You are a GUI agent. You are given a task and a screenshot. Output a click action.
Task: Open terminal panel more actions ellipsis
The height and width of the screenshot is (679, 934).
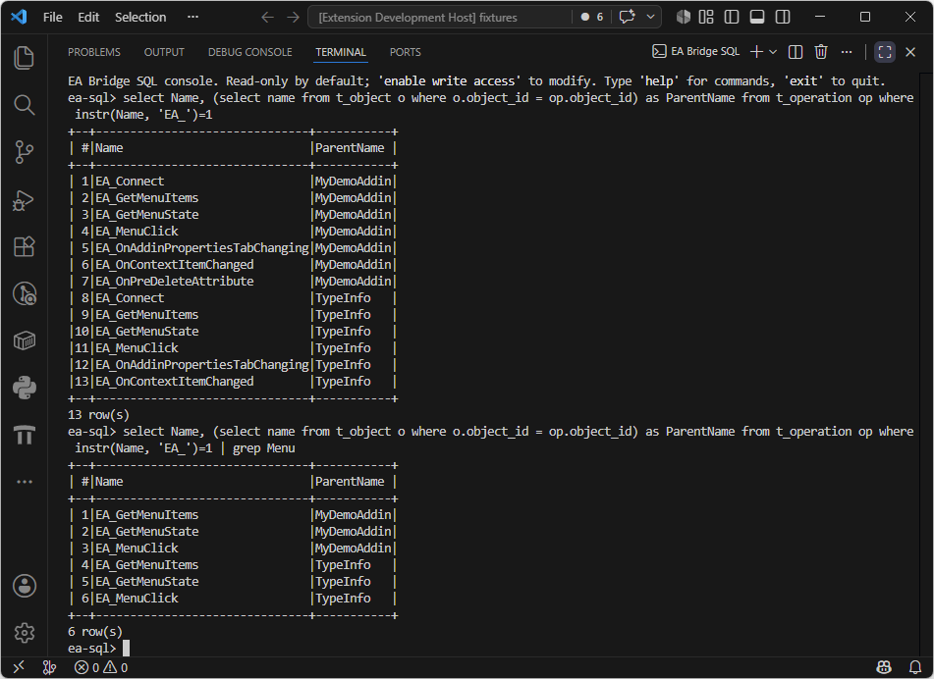[x=847, y=52]
